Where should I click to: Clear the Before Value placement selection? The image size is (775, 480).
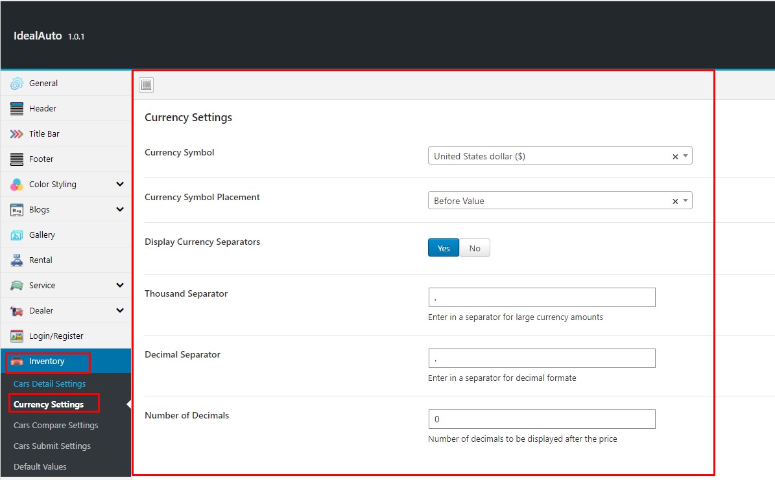[674, 201]
